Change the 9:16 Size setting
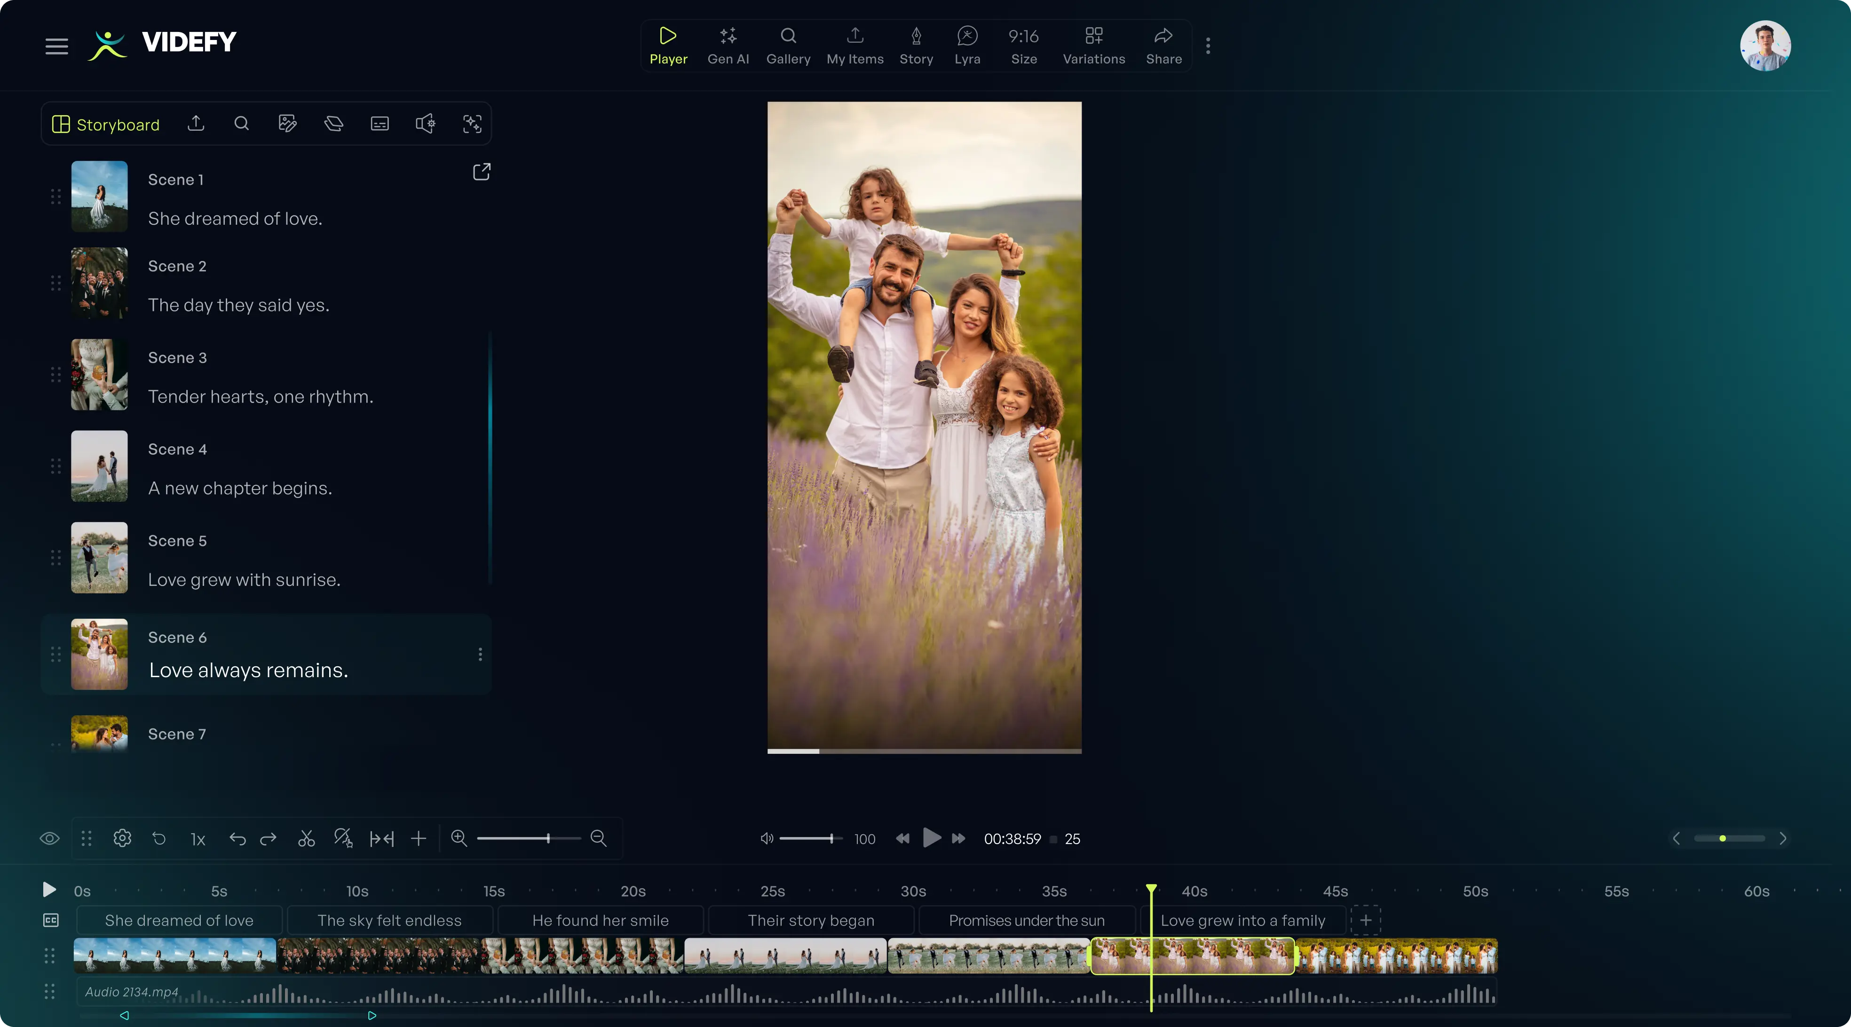 (x=1024, y=46)
